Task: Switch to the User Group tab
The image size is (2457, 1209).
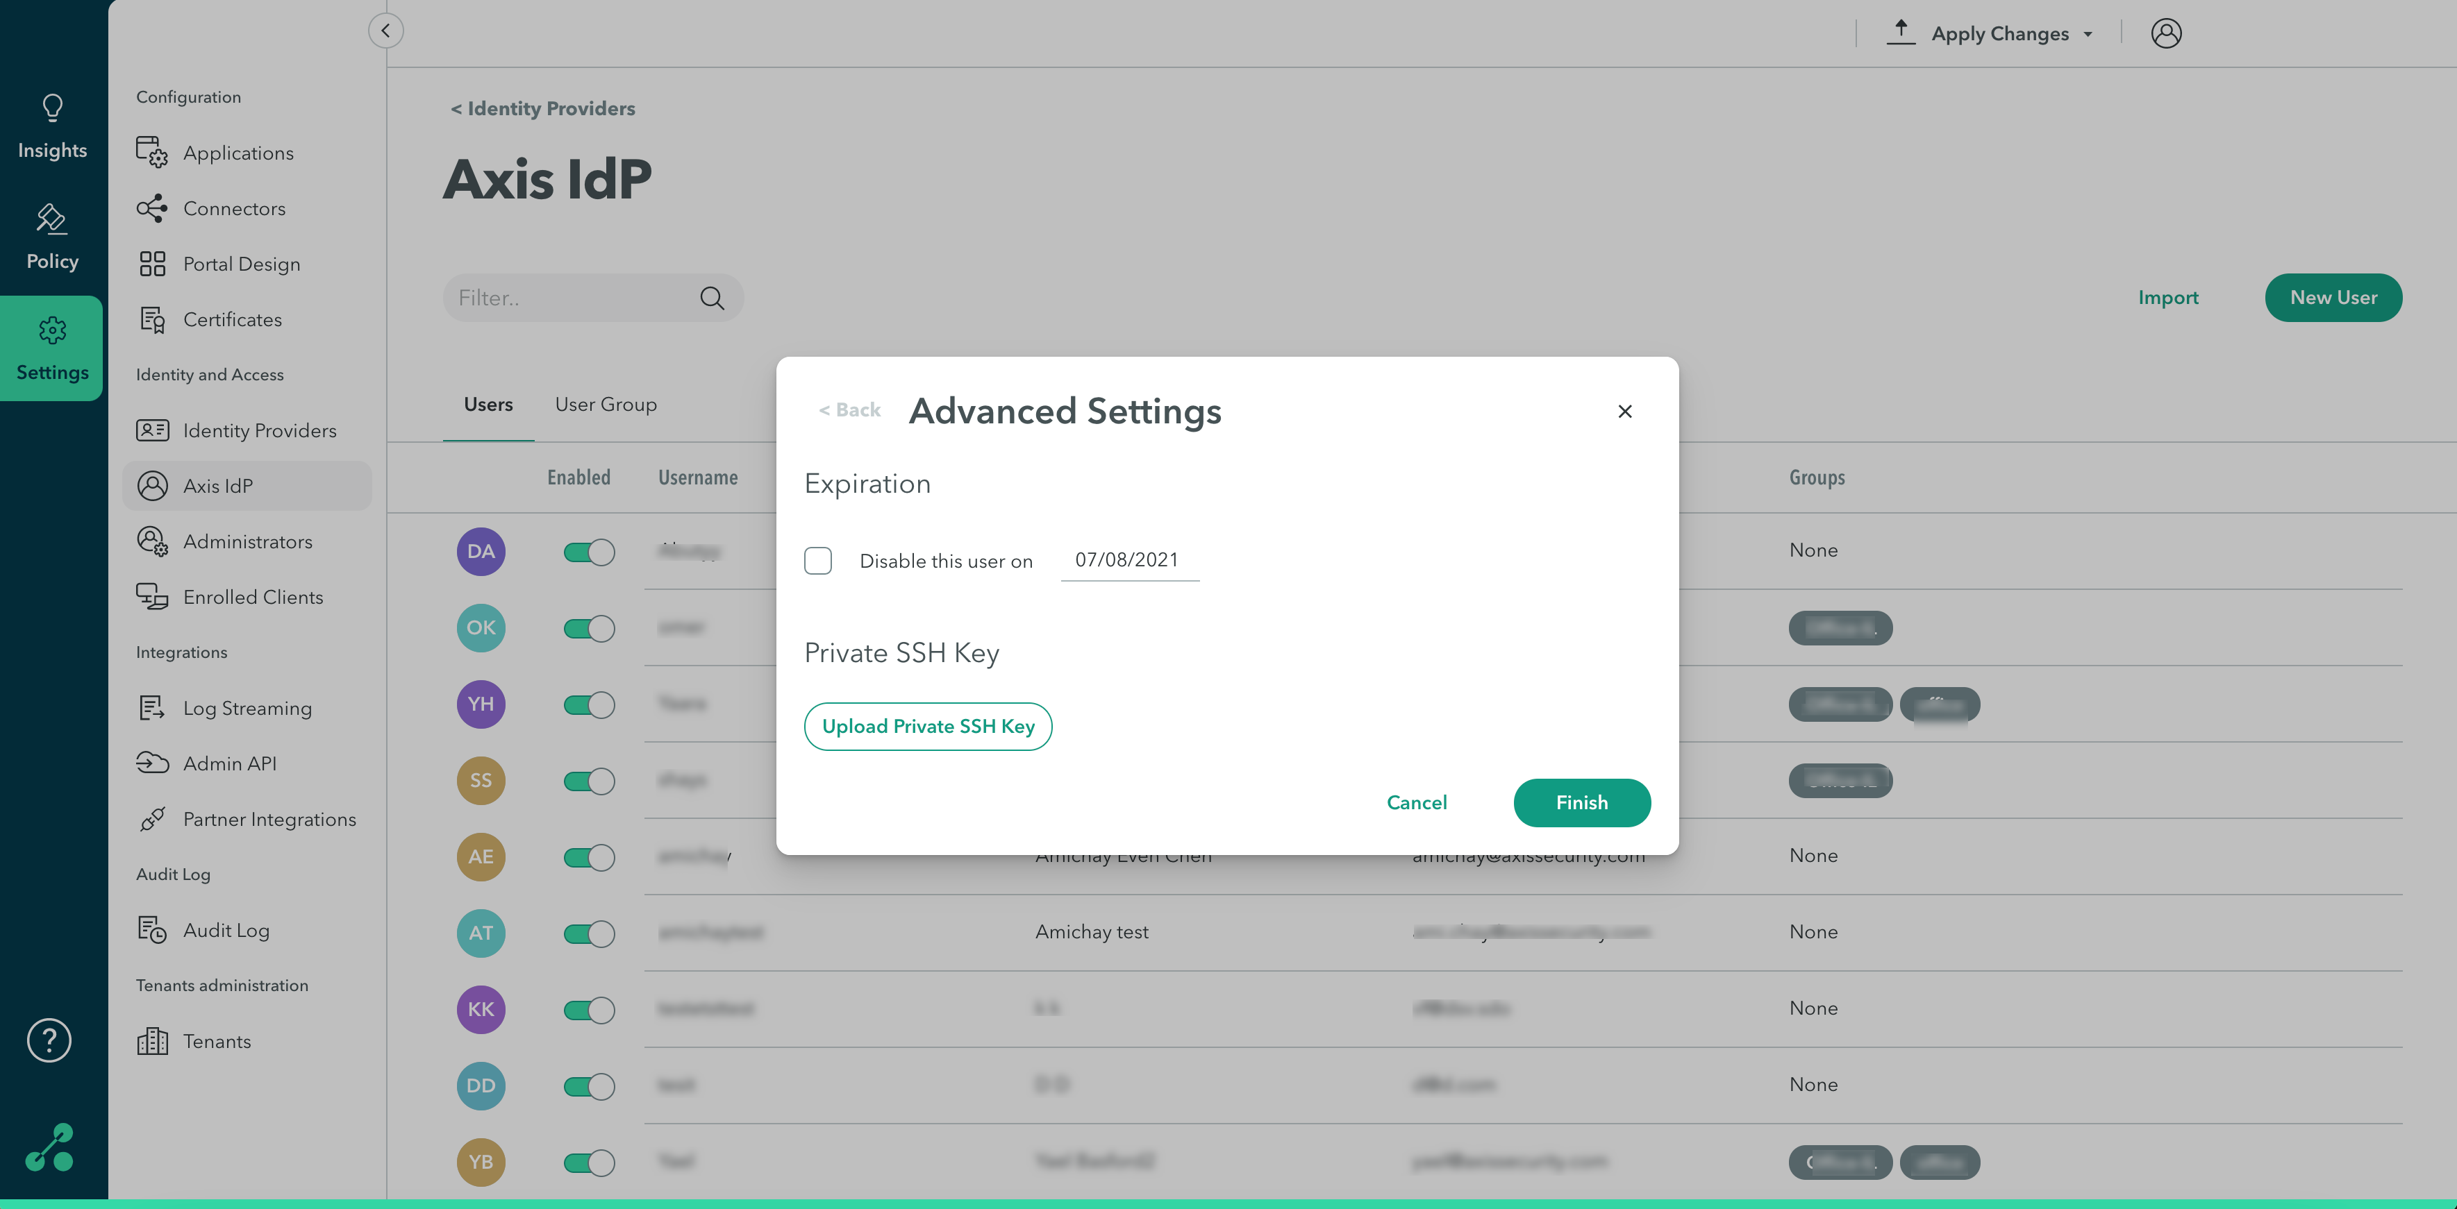Action: pyautogui.click(x=606, y=404)
